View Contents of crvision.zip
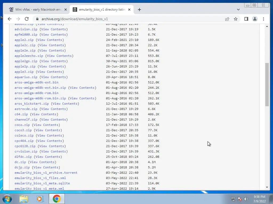 pos(53,151)
